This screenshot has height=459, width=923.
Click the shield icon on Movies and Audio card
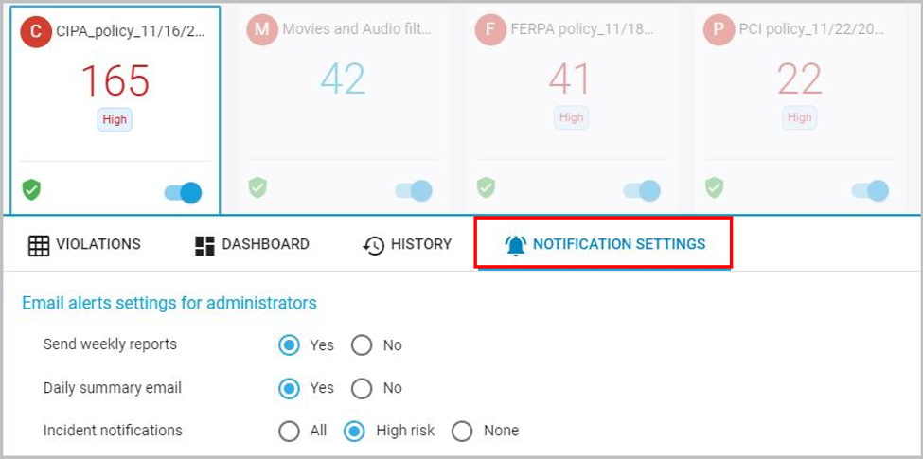pos(257,187)
